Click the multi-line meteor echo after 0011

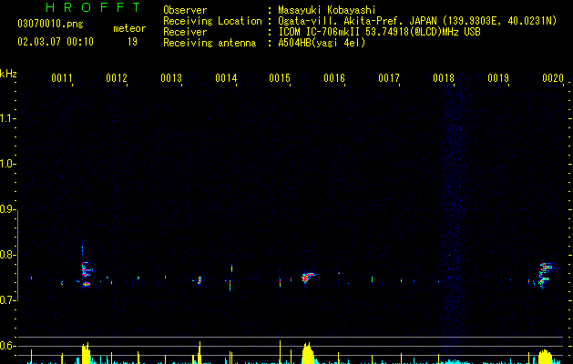[87, 273]
